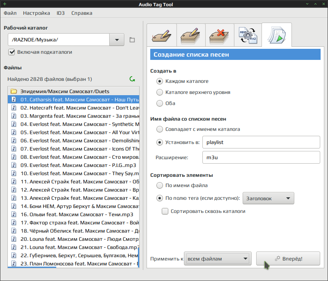Enable the Сортировать сквозь каталоги checkbox
This screenshot has width=328, height=281.
165,211
